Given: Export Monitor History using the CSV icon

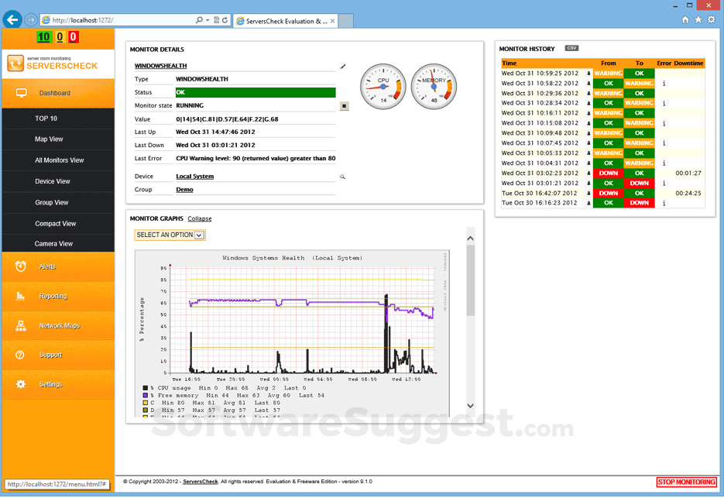Looking at the screenshot, I should 571,48.
